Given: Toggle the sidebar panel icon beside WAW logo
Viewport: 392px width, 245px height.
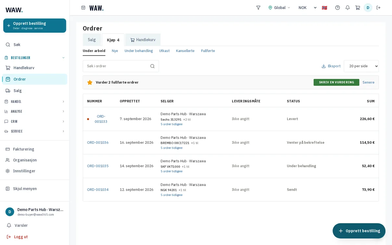Looking at the screenshot, I should point(83,8).
